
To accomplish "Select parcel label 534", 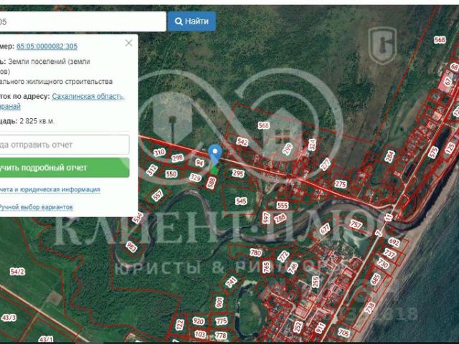I will pyautogui.click(x=137, y=218).
